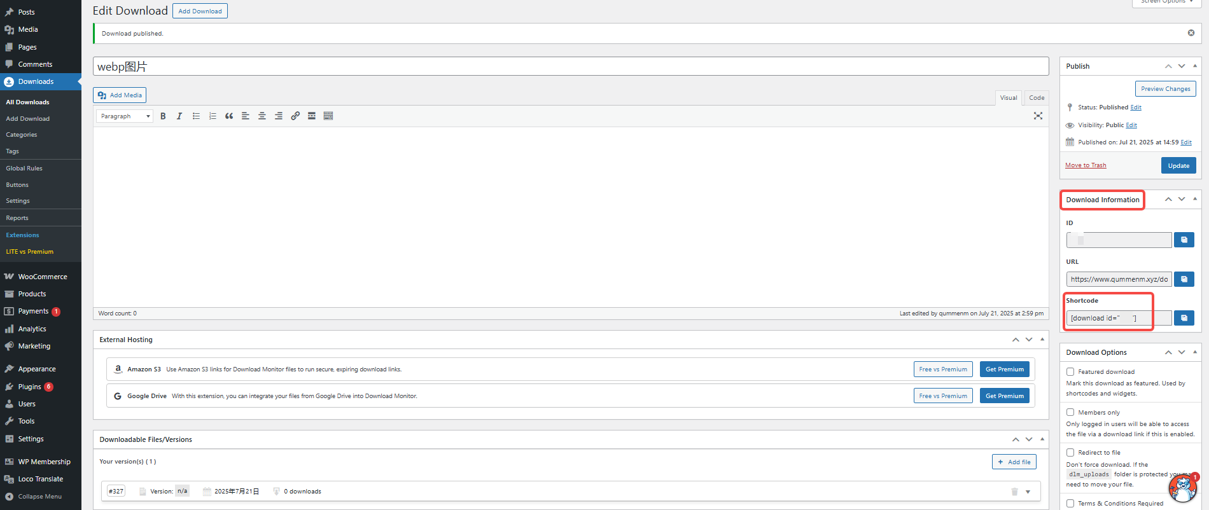The width and height of the screenshot is (1209, 510).
Task: Open the Paragraph format dropdown
Action: click(125, 116)
